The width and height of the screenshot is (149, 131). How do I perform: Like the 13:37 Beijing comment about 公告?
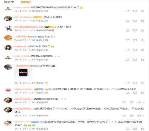tap(142, 93)
